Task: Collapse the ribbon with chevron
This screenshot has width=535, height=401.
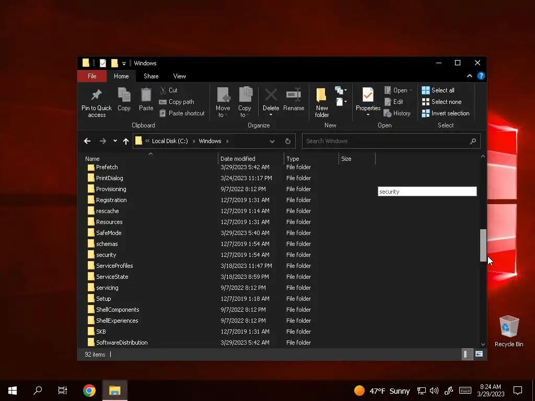Action: (470, 76)
